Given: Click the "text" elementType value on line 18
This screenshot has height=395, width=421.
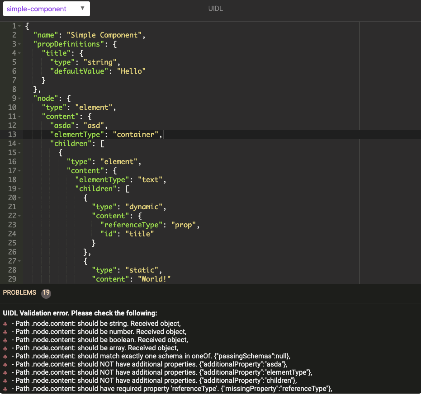Looking at the screenshot, I should (x=150, y=180).
